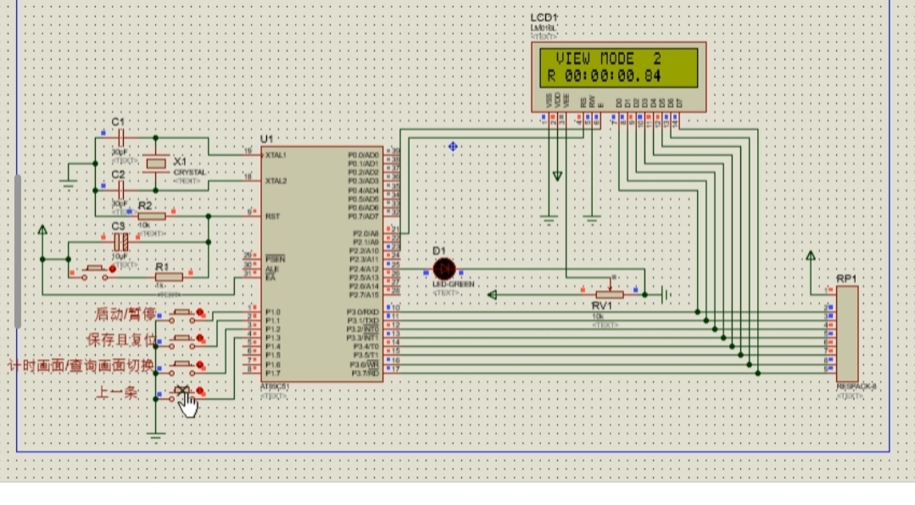Click the P0.0/AD0 pin label on U1
The image size is (915, 505).
click(363, 154)
